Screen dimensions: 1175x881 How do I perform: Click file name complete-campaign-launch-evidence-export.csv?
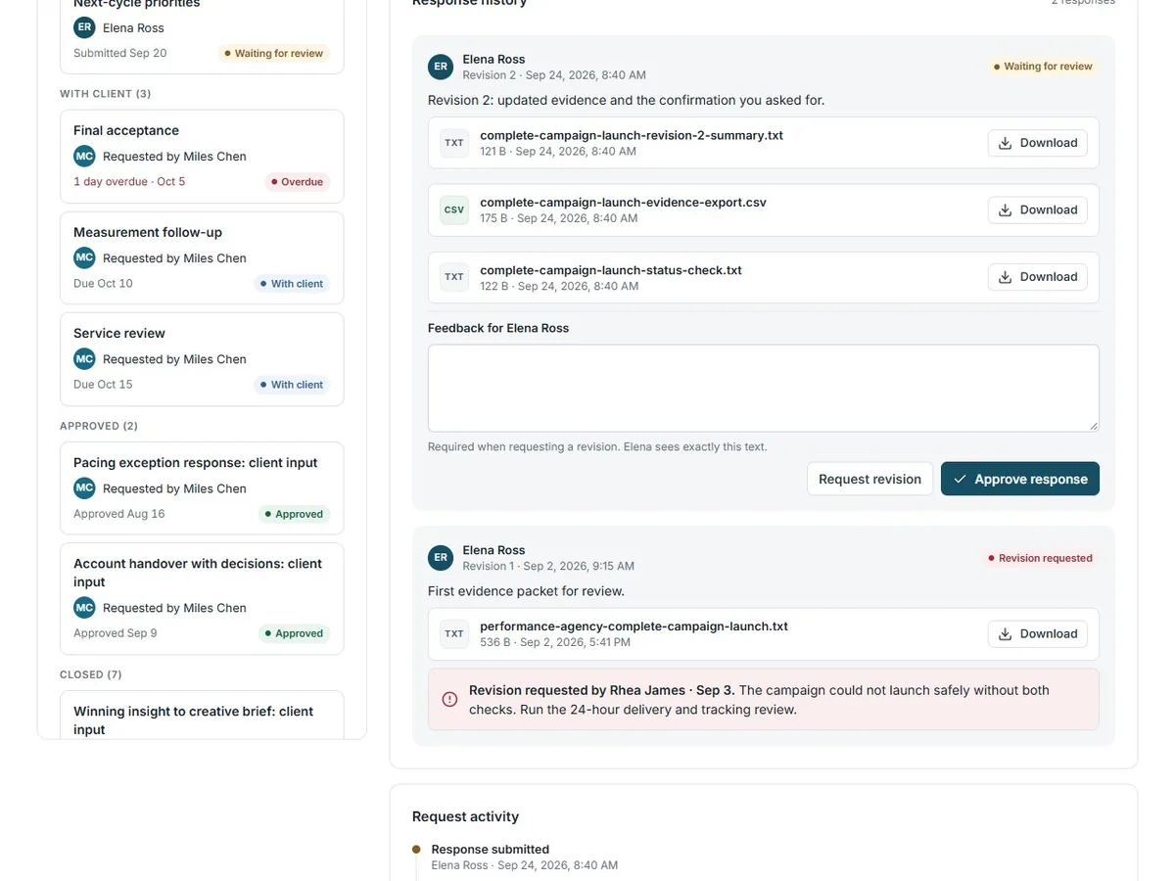coord(623,203)
